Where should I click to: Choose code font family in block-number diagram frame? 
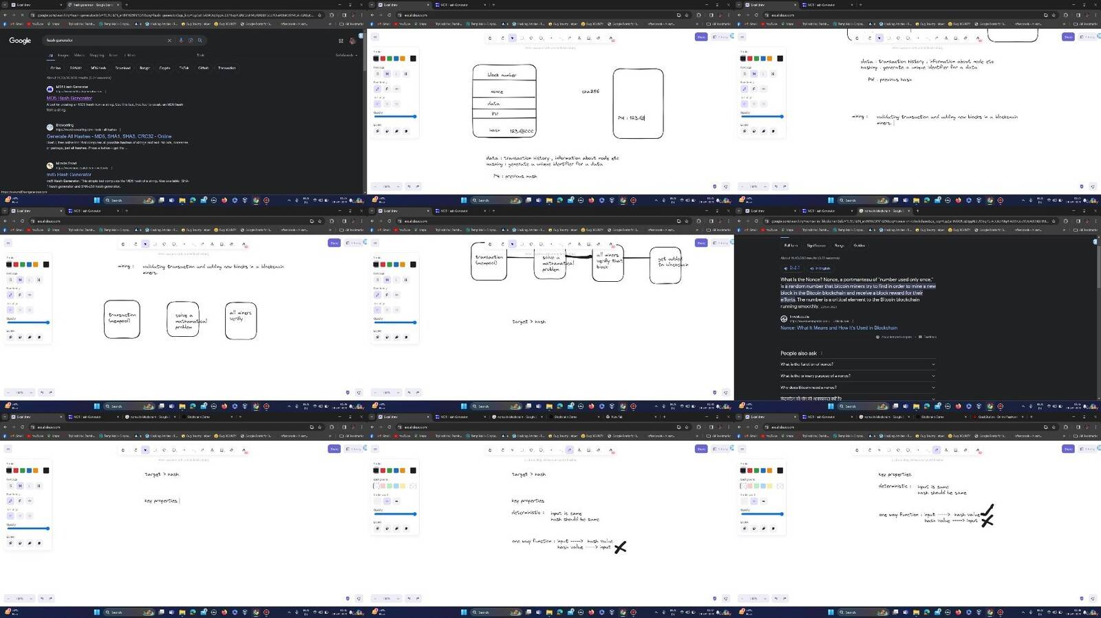click(396, 89)
